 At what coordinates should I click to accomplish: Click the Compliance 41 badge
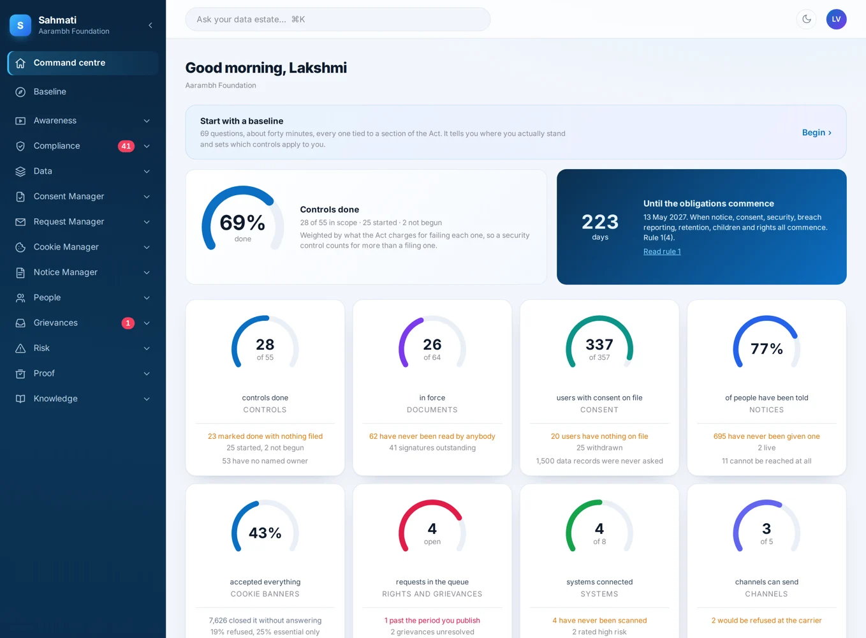click(126, 146)
